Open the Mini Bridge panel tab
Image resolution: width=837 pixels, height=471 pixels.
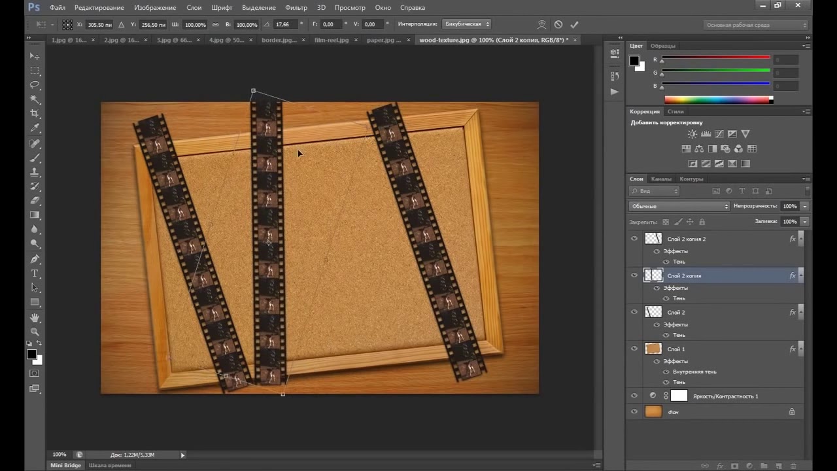66,465
